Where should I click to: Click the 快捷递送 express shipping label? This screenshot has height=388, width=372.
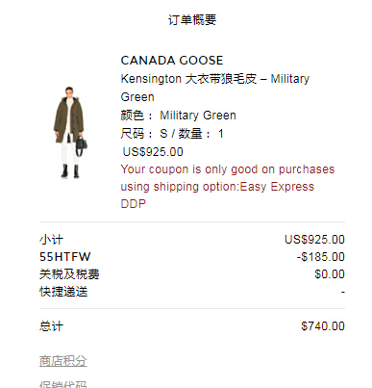[63, 292]
